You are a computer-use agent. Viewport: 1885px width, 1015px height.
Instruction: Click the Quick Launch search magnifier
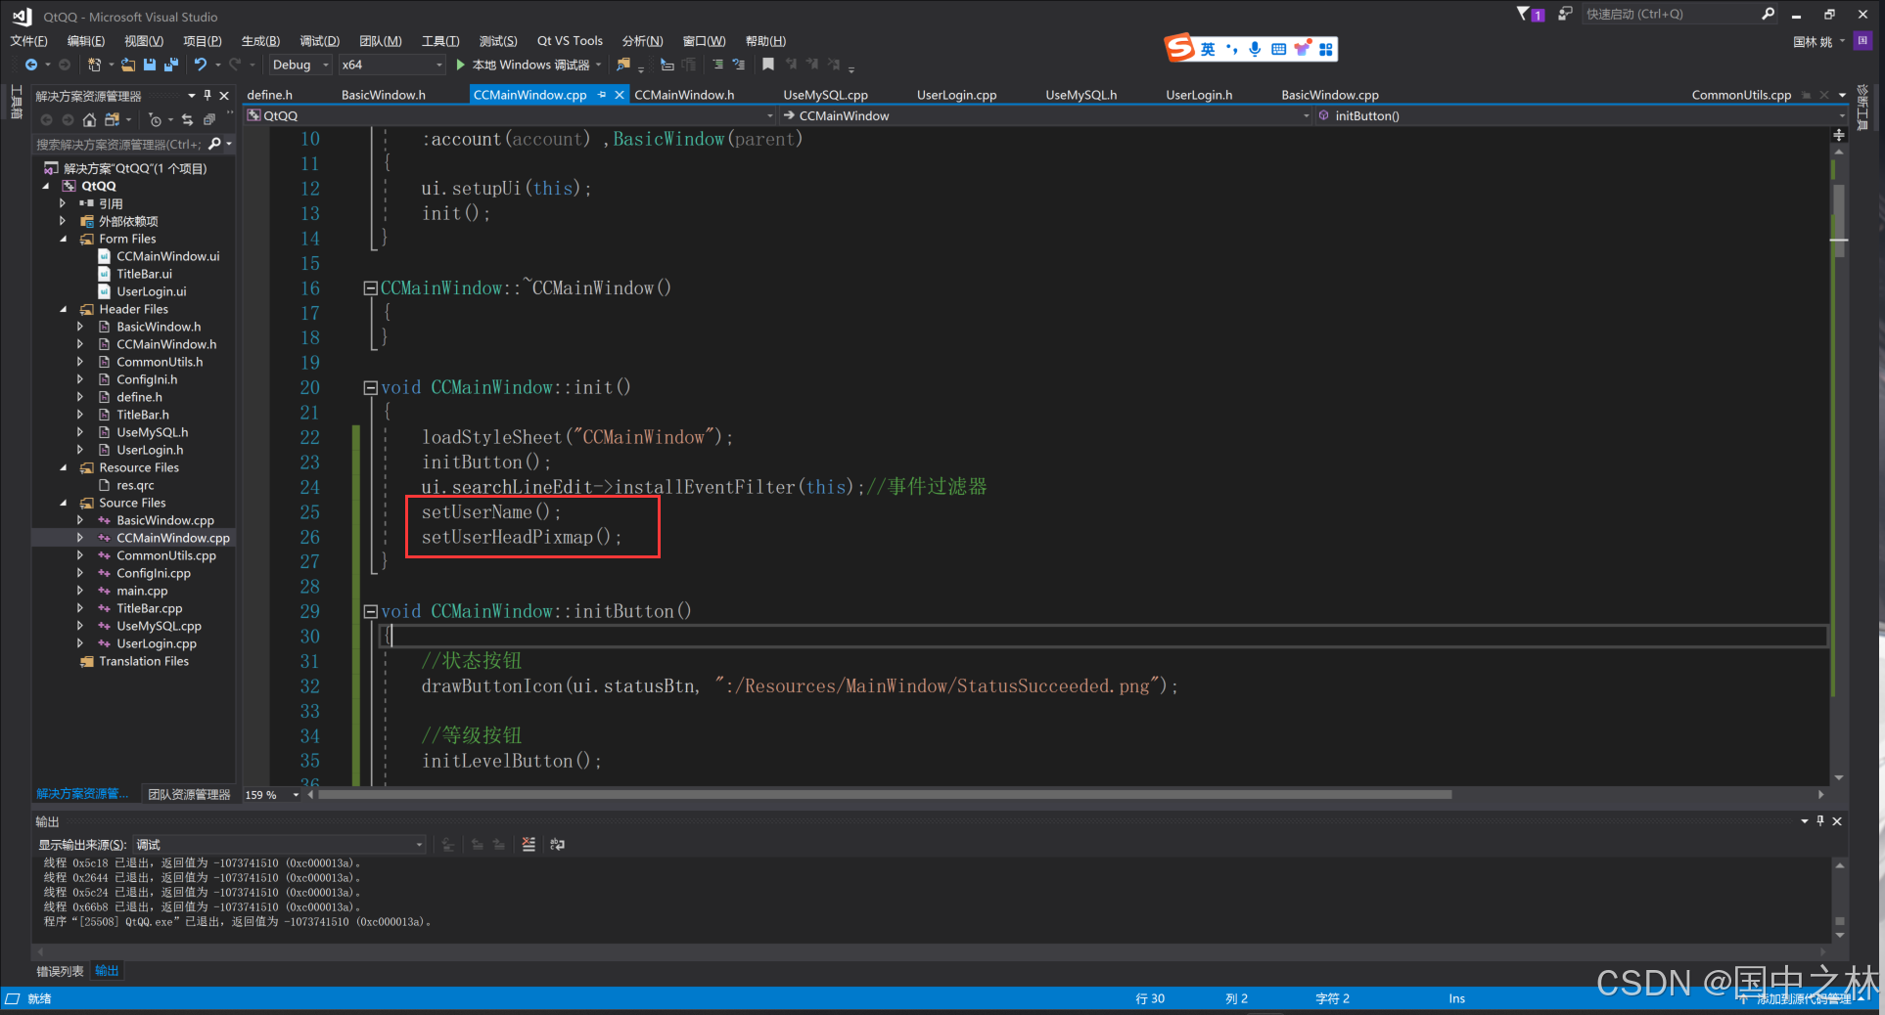(x=1768, y=14)
